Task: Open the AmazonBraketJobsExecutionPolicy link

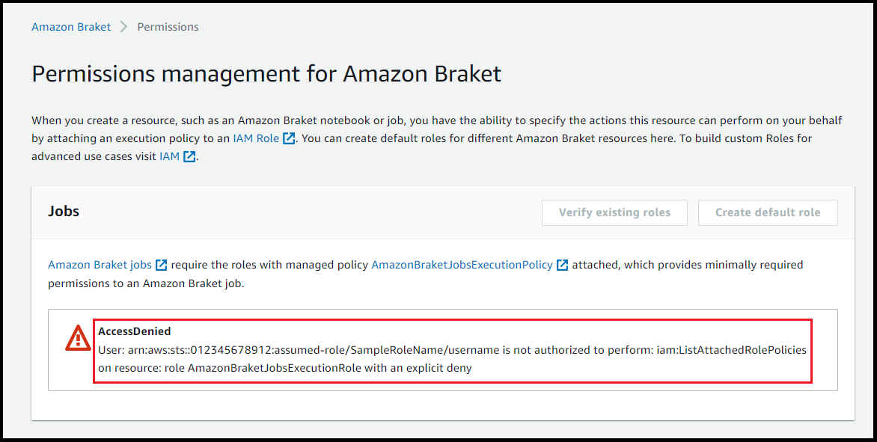Action: click(x=462, y=264)
